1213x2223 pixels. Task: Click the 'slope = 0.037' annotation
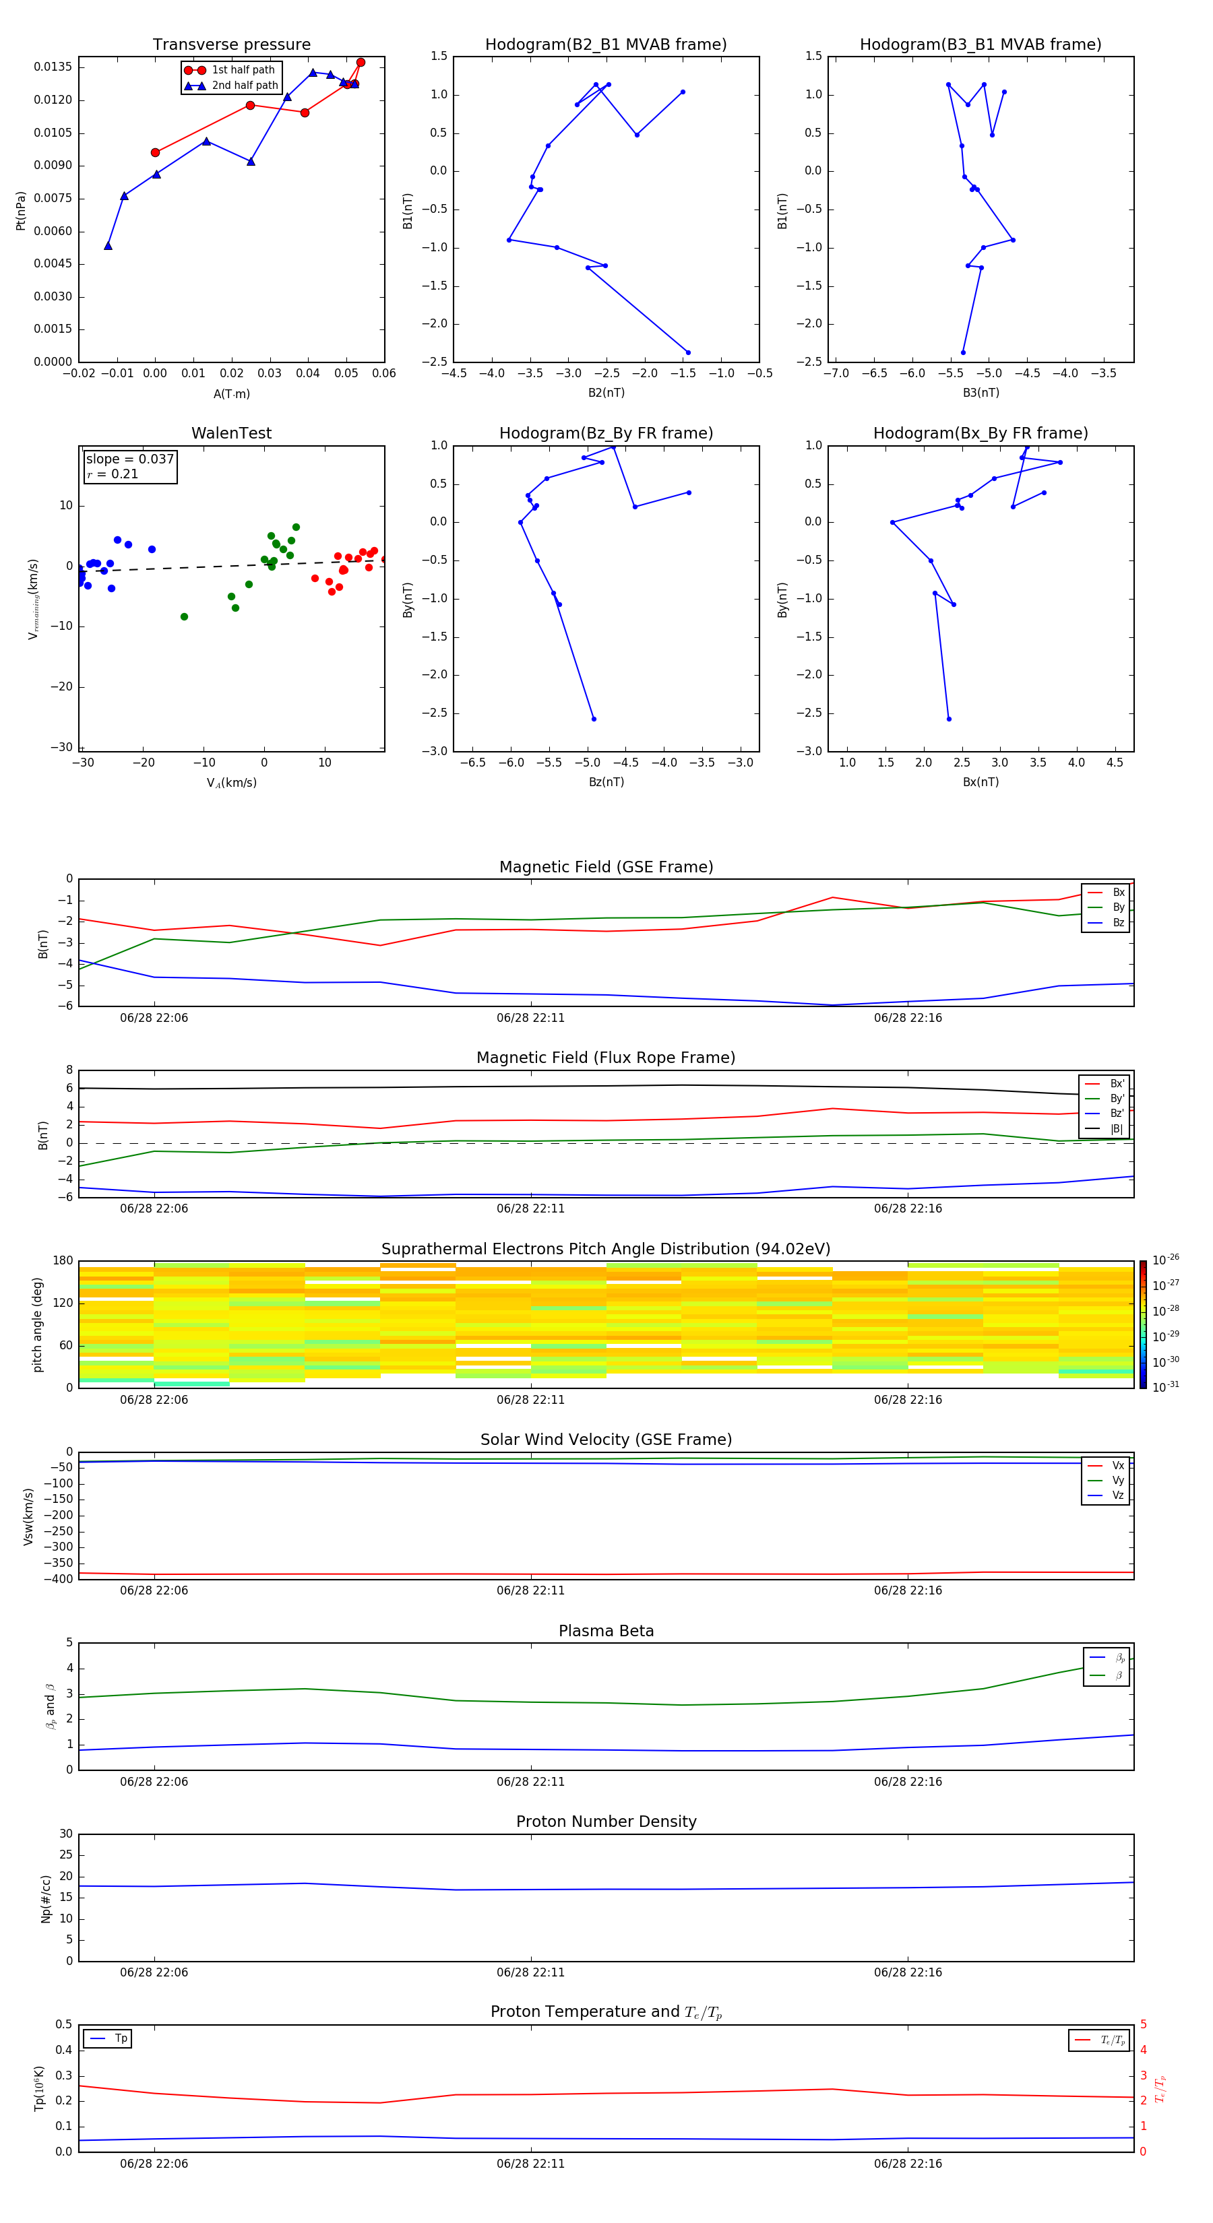pyautogui.click(x=129, y=459)
